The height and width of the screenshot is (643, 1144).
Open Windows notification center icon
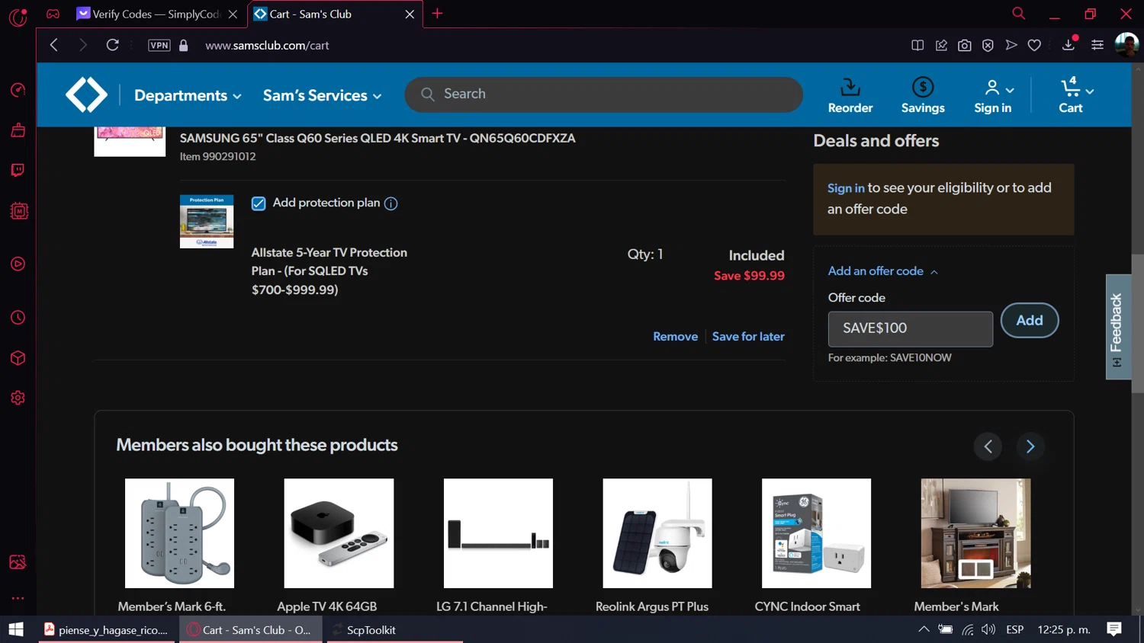coord(1114,629)
